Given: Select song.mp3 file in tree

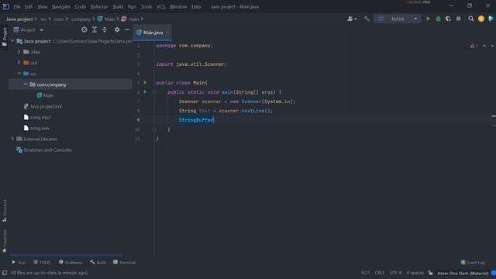Looking at the screenshot, I should tap(37, 117).
